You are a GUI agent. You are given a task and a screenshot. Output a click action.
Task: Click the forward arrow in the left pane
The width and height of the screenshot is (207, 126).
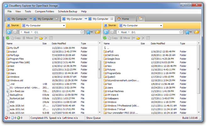(15, 32)
